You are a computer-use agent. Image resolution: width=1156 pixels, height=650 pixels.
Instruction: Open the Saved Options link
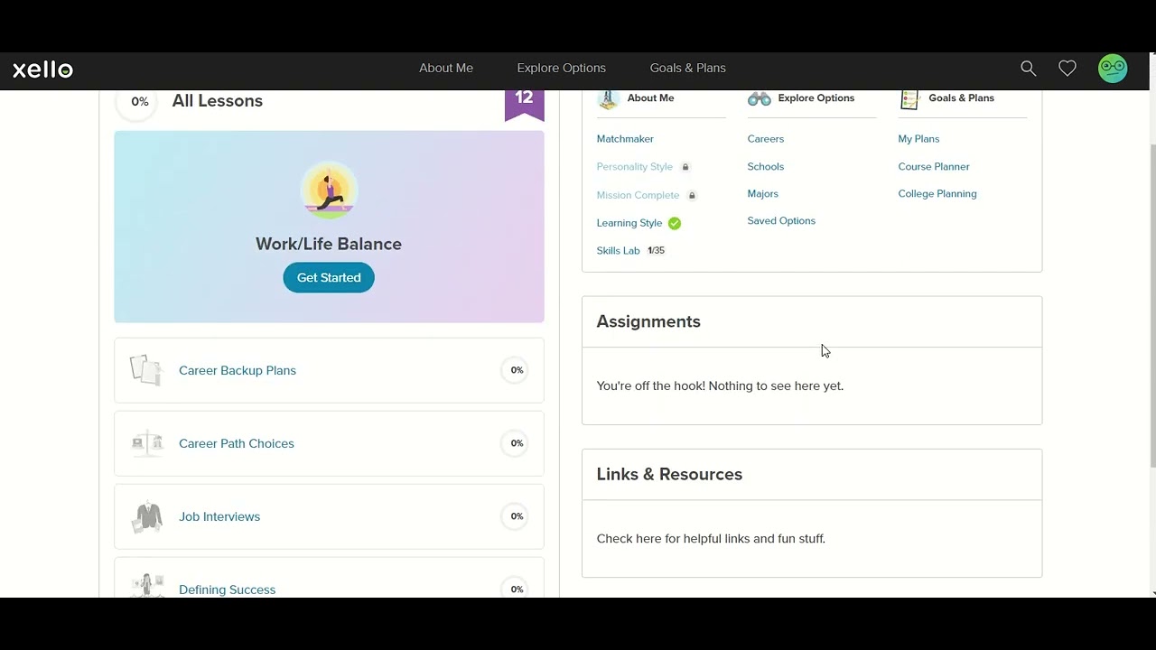(781, 221)
